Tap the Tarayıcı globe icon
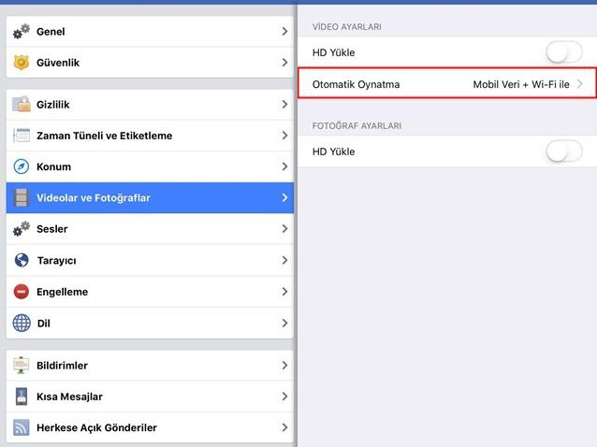This screenshot has width=597, height=447. tap(22, 260)
